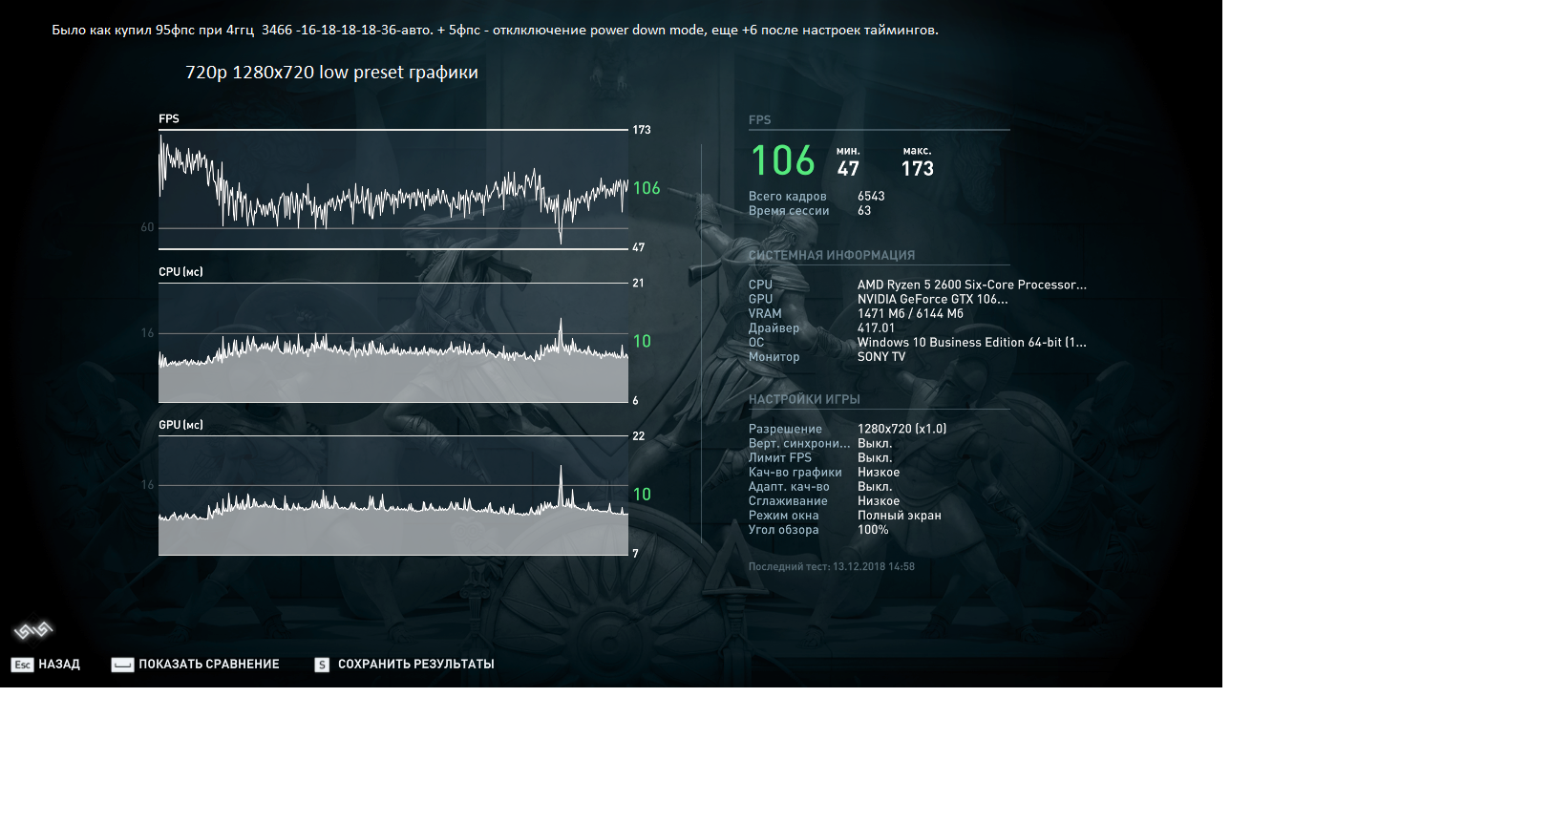Click 'AMD Ryzen 5 2600 Six-Core Processor...'

click(972, 285)
